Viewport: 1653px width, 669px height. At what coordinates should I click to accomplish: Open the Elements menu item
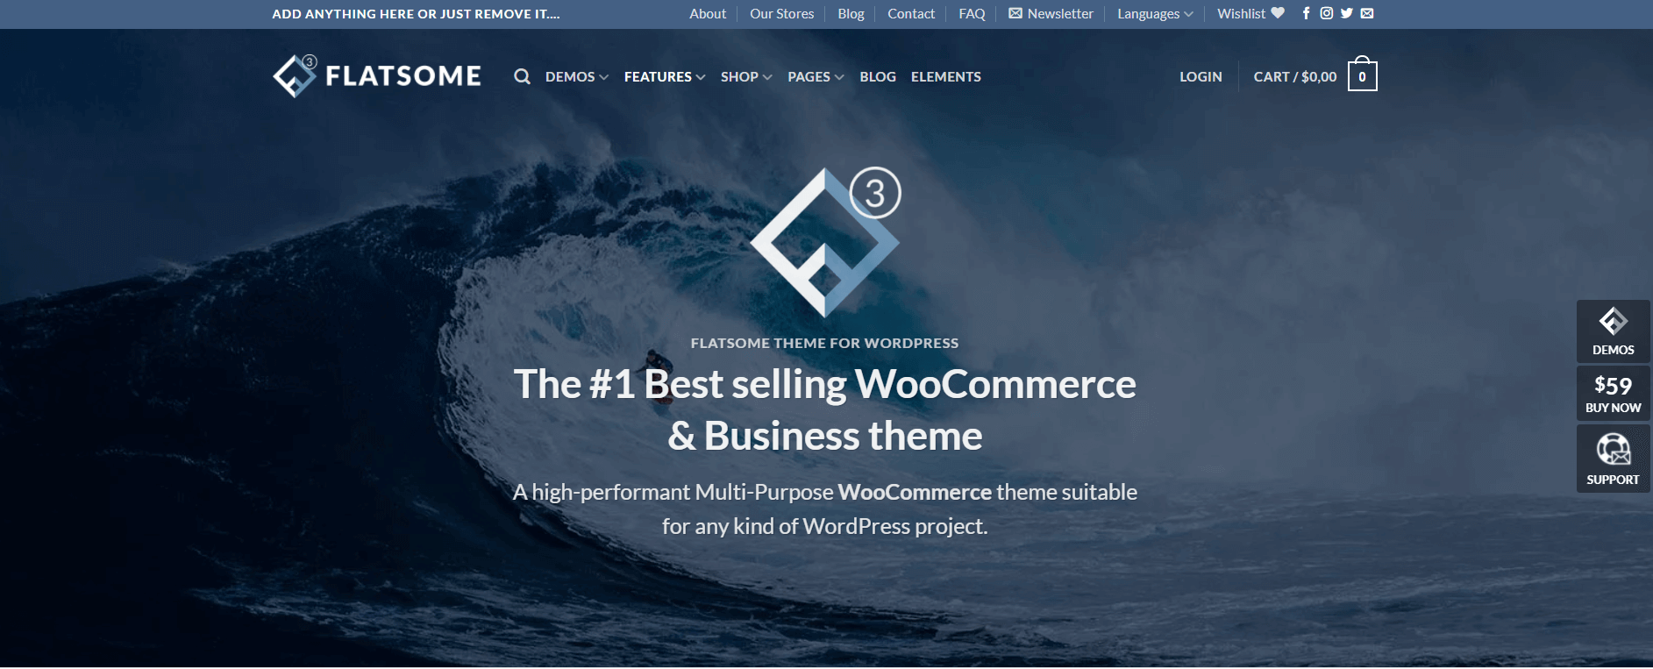(x=946, y=76)
